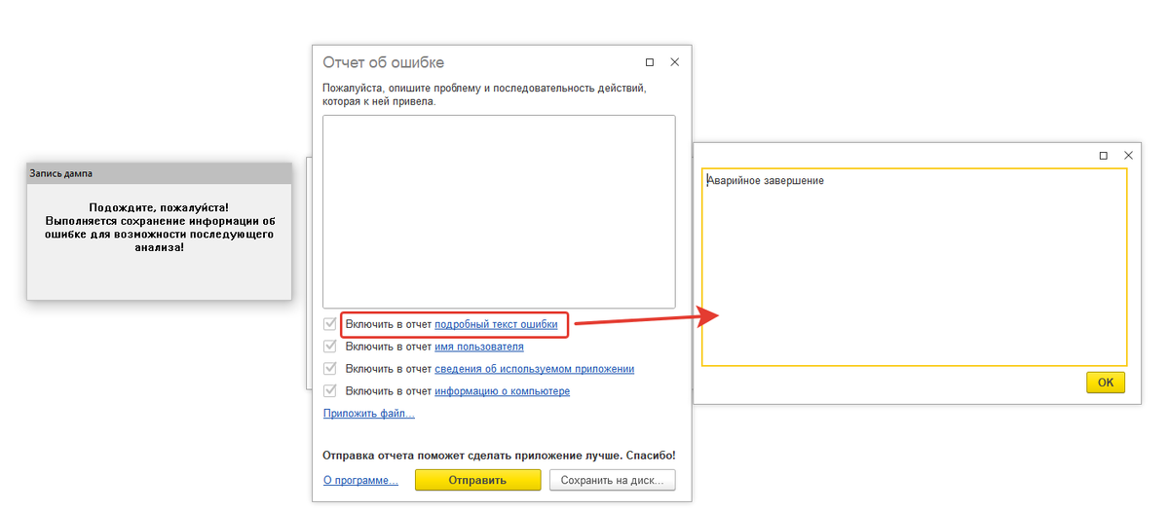Open the 'подробный текст ошибки' link
1169x512 pixels.
(x=496, y=324)
